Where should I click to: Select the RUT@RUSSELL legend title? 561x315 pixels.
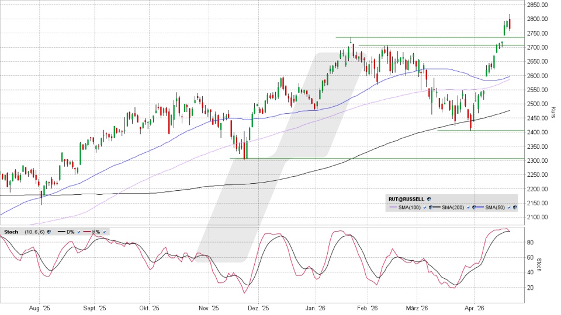click(x=407, y=199)
